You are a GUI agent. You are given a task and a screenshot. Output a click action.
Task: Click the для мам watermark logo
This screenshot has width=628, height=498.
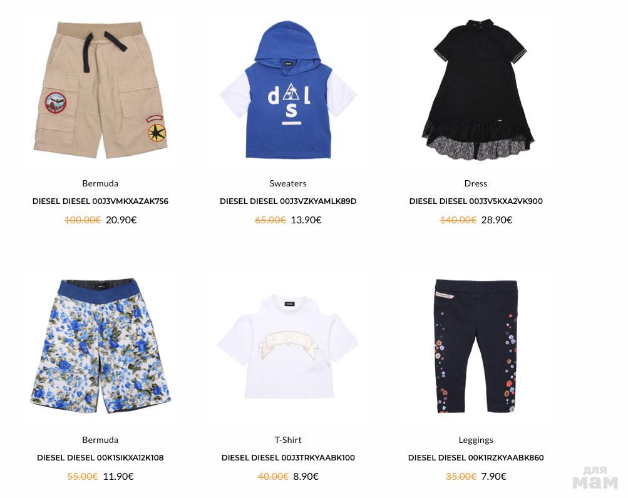[595, 477]
